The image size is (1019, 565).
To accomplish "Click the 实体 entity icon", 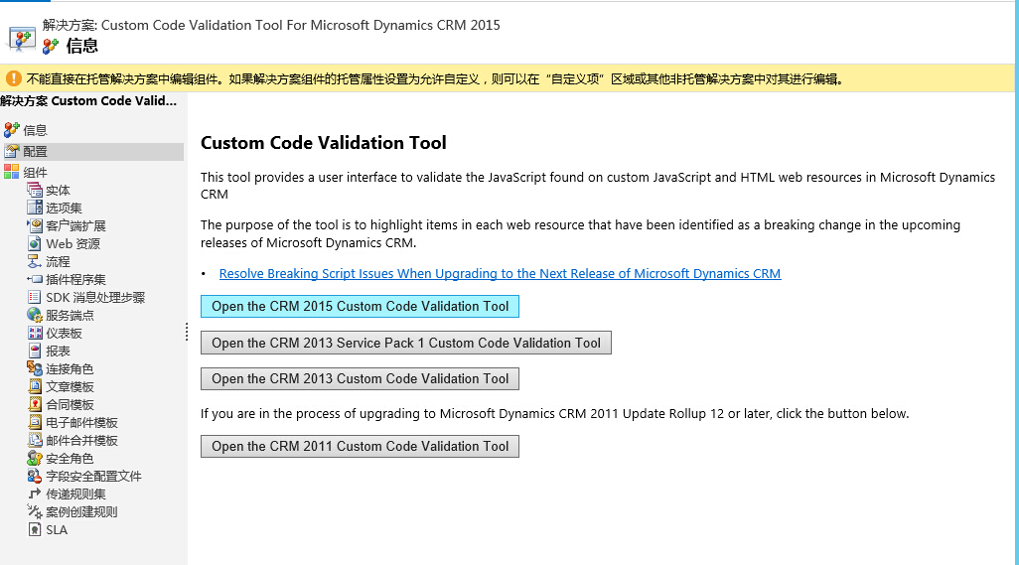I will [x=35, y=190].
